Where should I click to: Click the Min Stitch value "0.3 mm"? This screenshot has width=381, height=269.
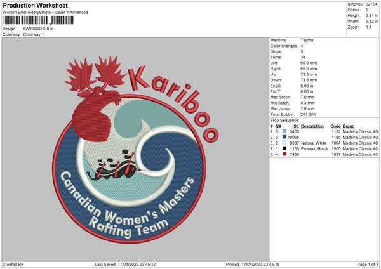click(307, 103)
